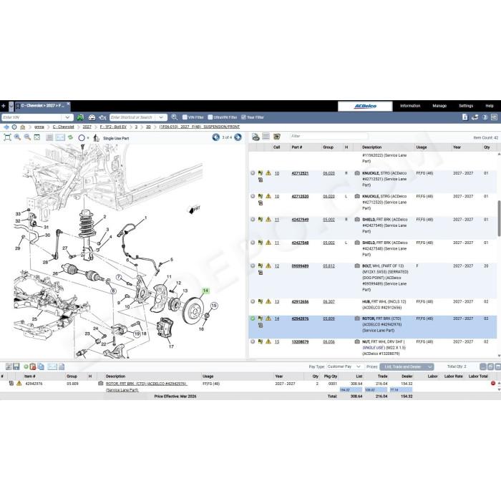Viewport: 501px width, 501px height.
Task: Save the picklist with floppy disk icon
Action: click(16, 366)
